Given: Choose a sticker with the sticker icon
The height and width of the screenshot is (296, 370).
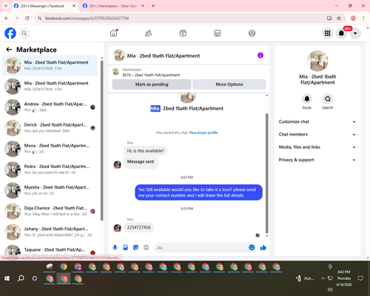Looking at the screenshot, I should (x=135, y=247).
